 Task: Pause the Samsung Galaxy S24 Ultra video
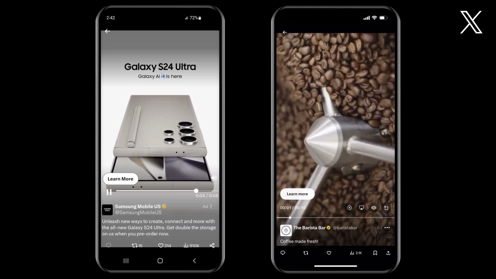[x=109, y=192]
